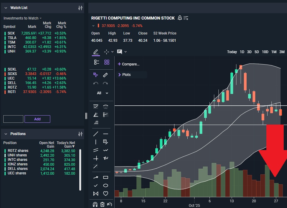This screenshot has height=208, width=287.
Task: Click the symbol input field
Action: (x=13, y=119)
